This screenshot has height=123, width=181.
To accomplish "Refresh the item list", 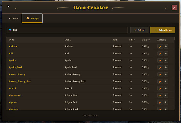I will [140, 30].
